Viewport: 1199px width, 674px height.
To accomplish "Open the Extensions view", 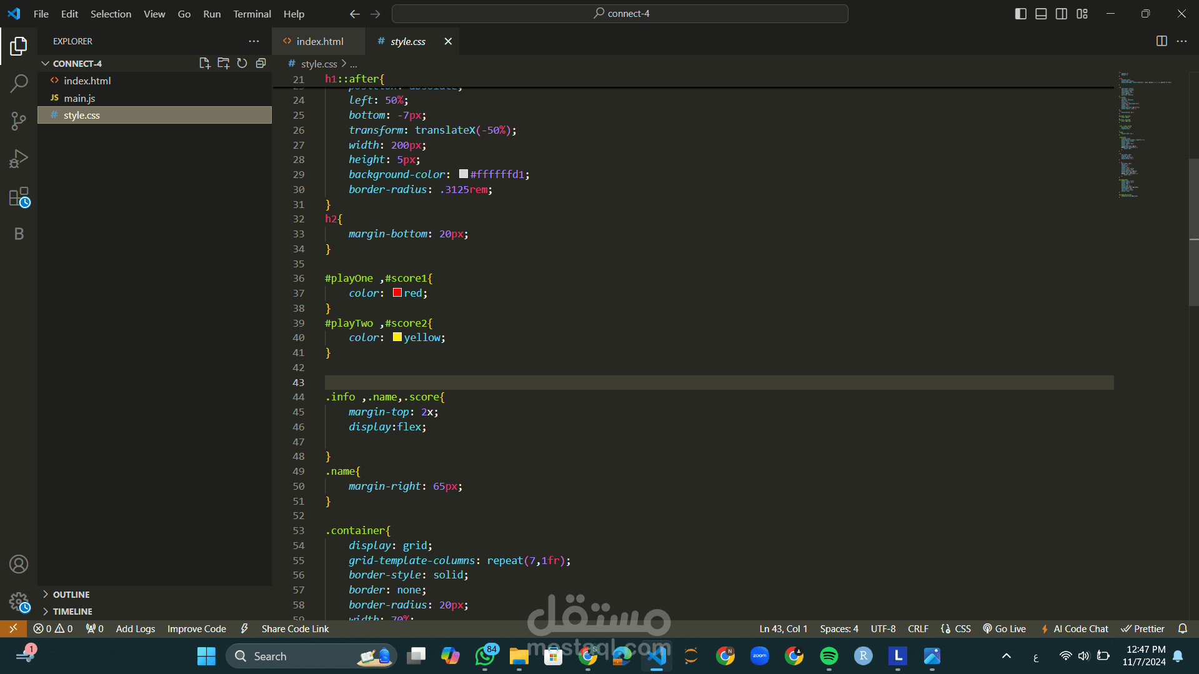I will click(x=19, y=197).
